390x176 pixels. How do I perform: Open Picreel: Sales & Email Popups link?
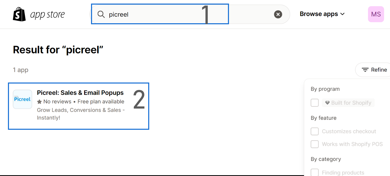tap(80, 93)
